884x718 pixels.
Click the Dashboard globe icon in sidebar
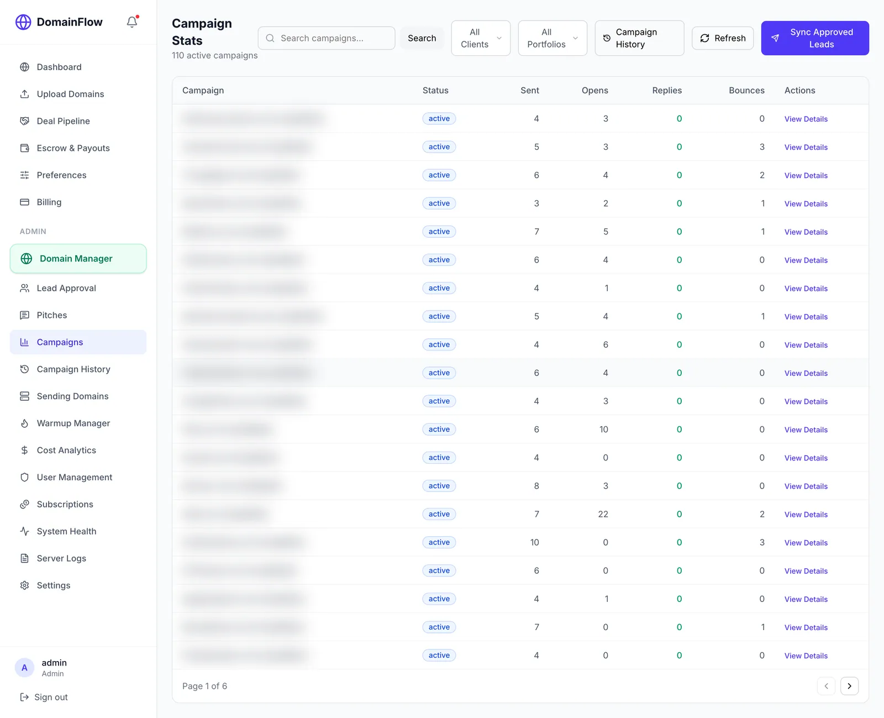[x=24, y=67]
